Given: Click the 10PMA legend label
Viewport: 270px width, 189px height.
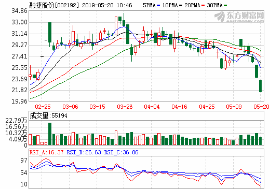Looking at the screenshot, I should click(170, 5).
